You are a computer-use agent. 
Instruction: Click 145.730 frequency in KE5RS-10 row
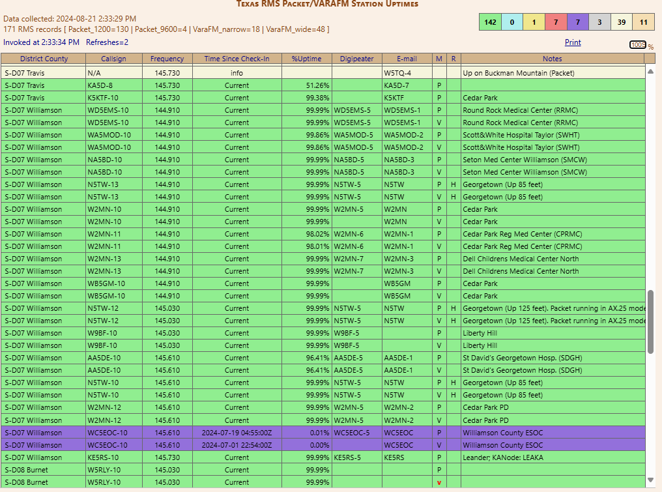[167, 457]
